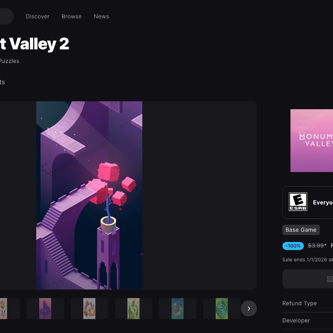
Task: Click the ESRB Everyone rating icon
Action: click(298, 202)
